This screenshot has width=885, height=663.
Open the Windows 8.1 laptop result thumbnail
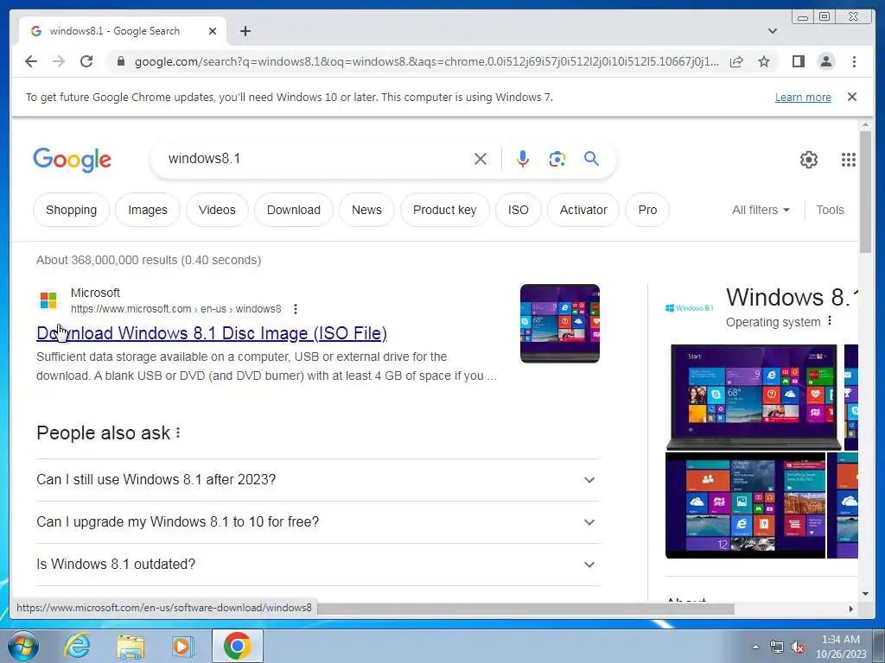click(559, 324)
